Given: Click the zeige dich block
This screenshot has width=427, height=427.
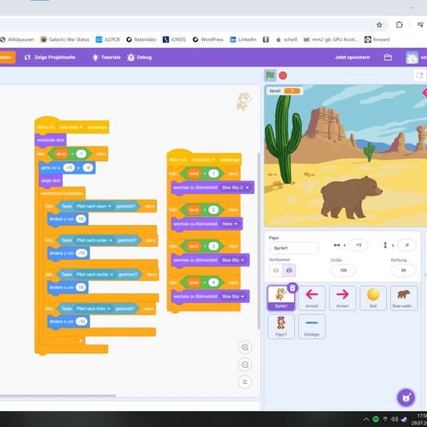Looking at the screenshot, I should [x=50, y=180].
